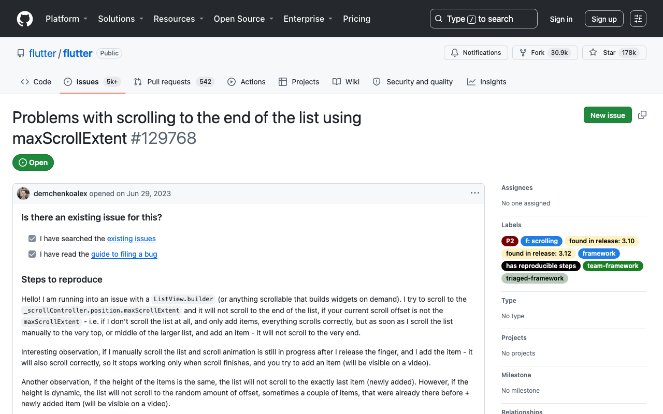Copy issue link icon beside New issue

point(642,115)
